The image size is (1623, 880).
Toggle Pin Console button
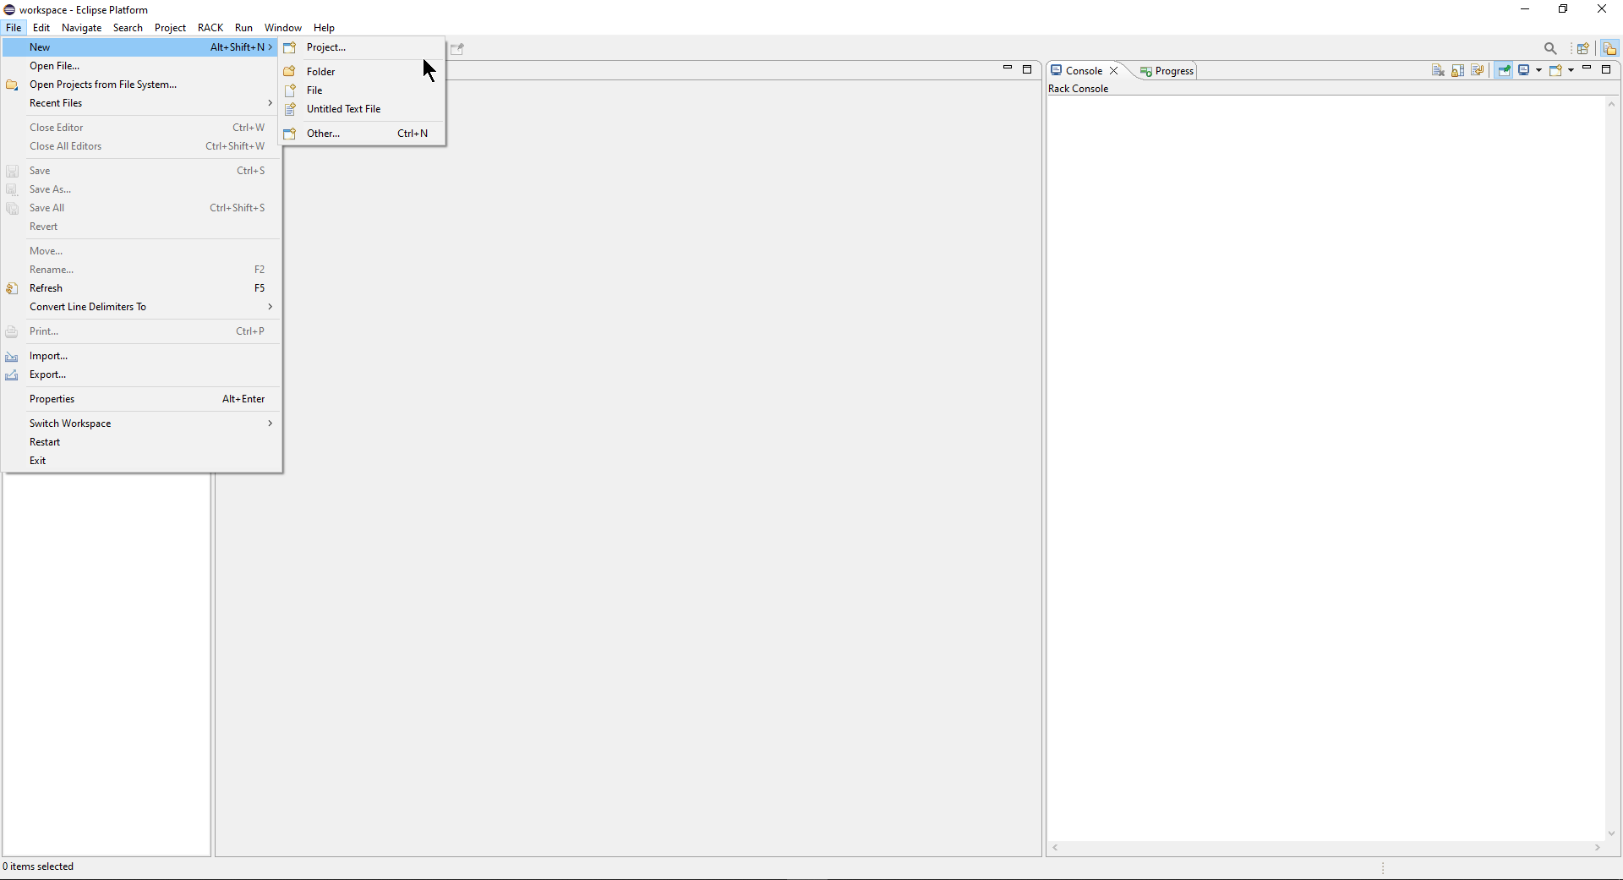coord(1505,71)
